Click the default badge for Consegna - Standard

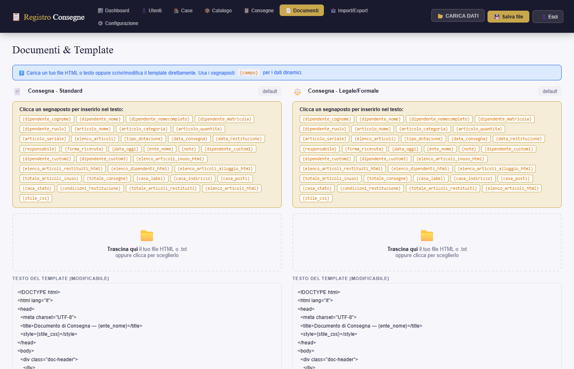270,91
